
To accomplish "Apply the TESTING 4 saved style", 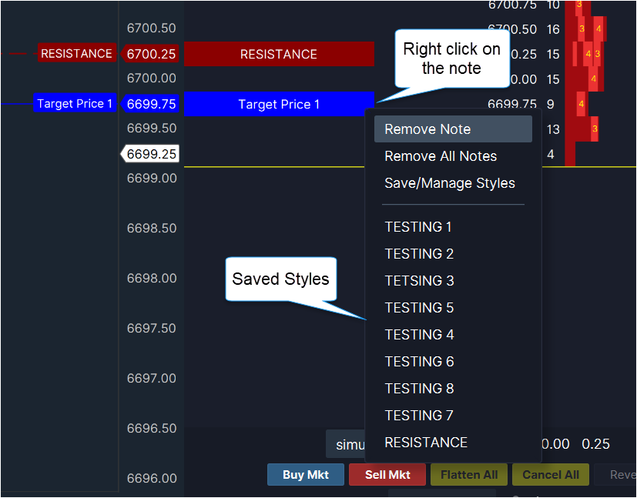I will pos(419,335).
